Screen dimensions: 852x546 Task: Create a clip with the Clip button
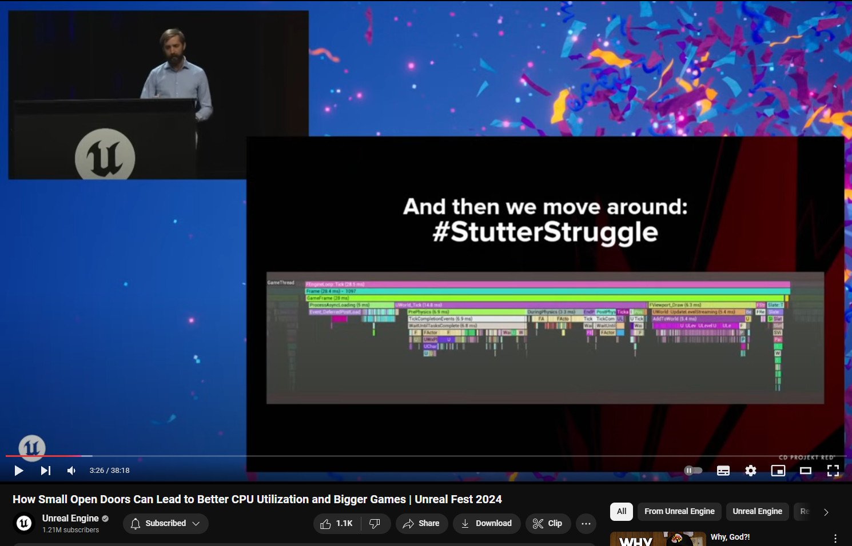pyautogui.click(x=548, y=523)
